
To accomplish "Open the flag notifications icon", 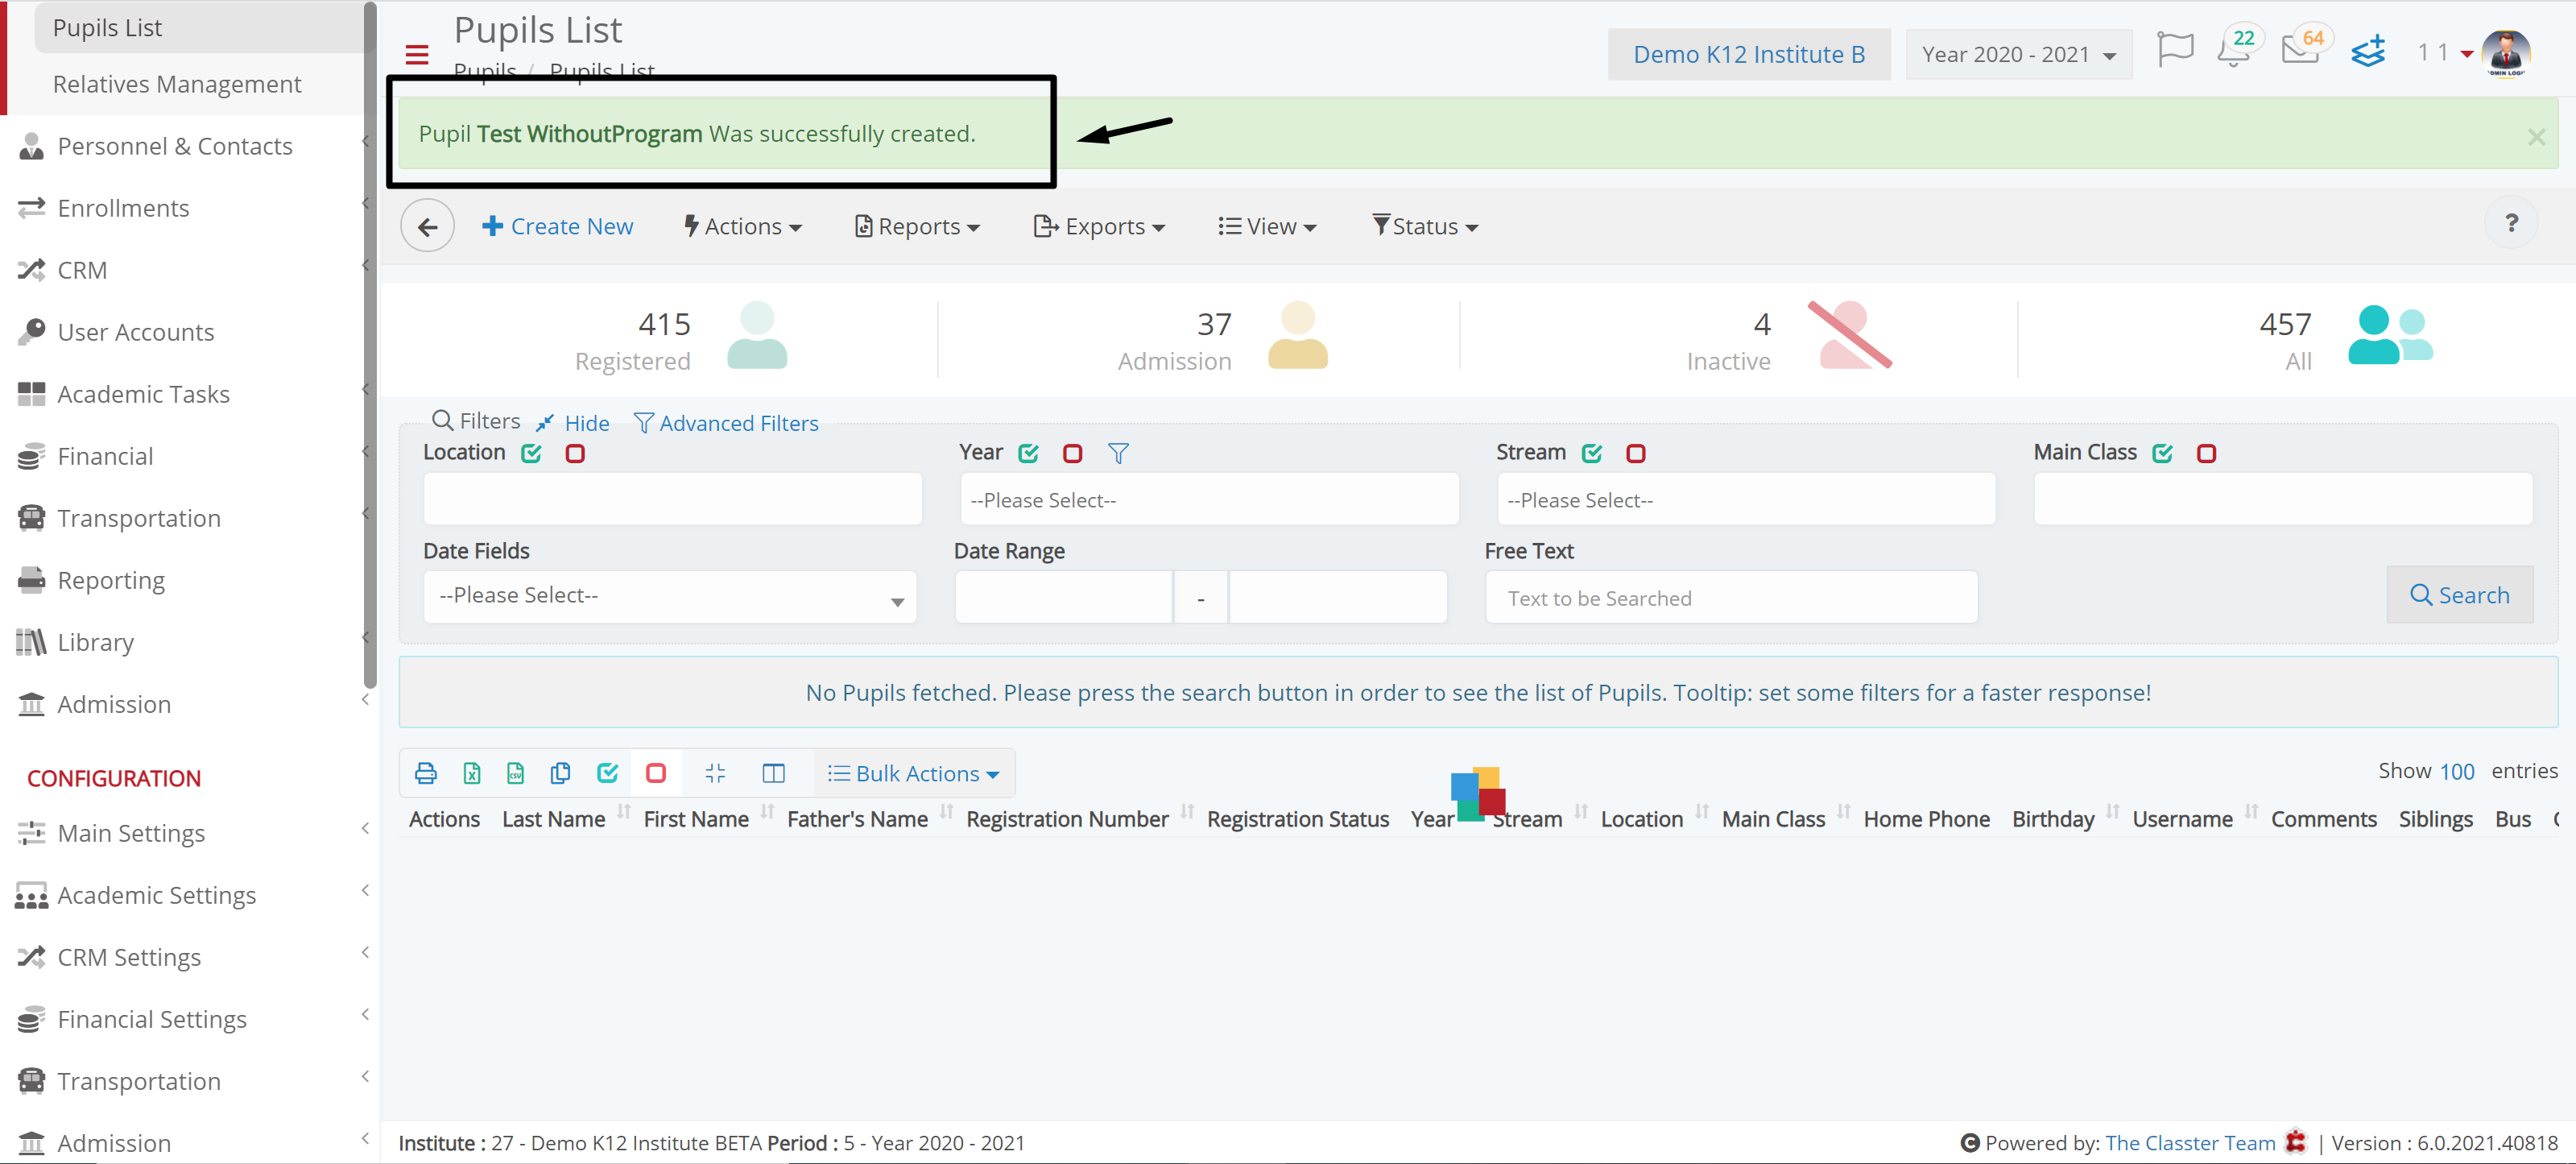I will (x=2175, y=50).
